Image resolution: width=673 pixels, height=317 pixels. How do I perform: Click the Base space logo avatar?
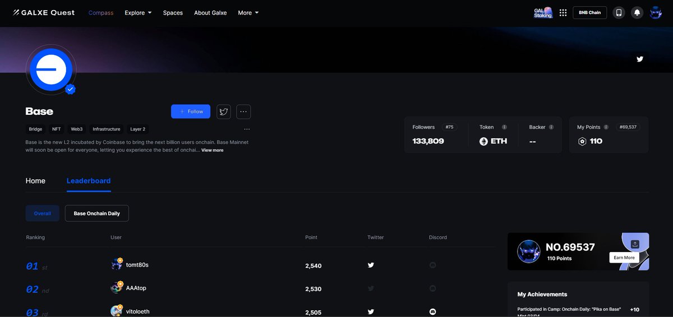pyautogui.click(x=51, y=69)
